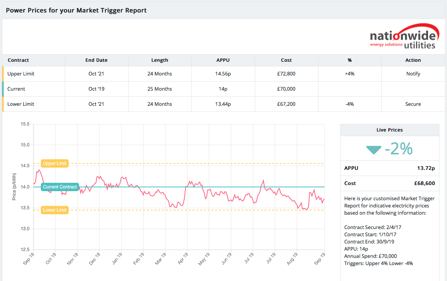Click the Lower Limit chart label
Image resolution: width=447 pixels, height=281 pixels.
(x=55, y=210)
